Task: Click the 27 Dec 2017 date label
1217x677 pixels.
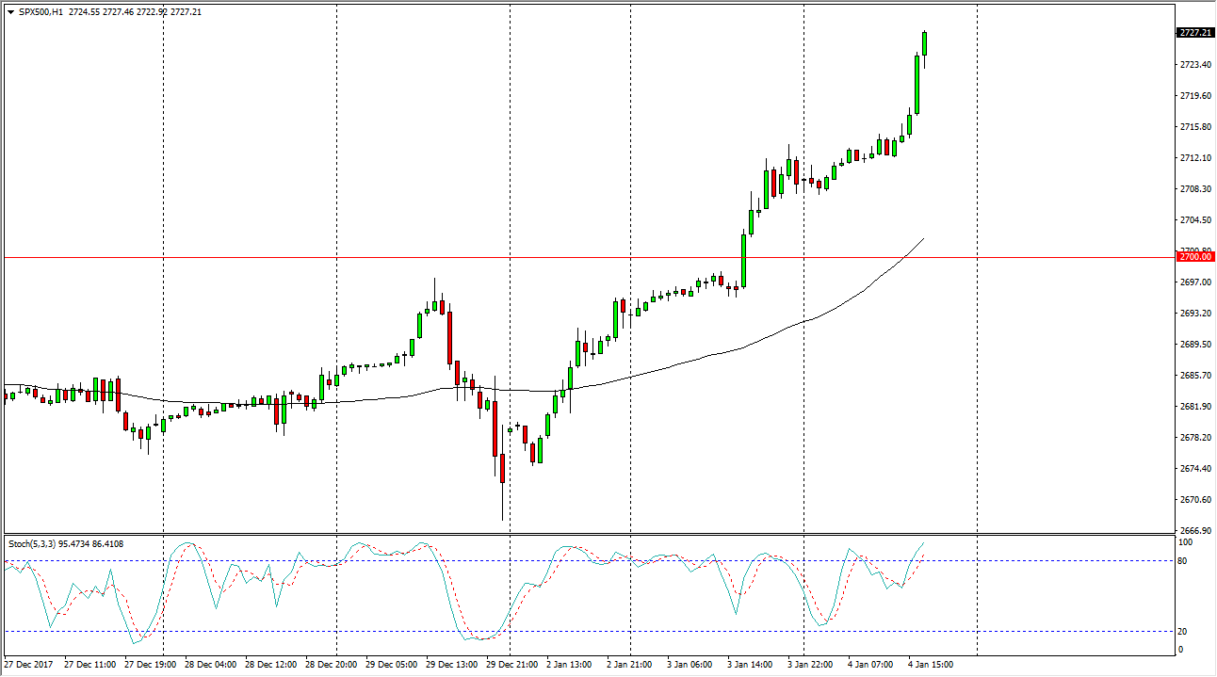Action: click(x=31, y=664)
